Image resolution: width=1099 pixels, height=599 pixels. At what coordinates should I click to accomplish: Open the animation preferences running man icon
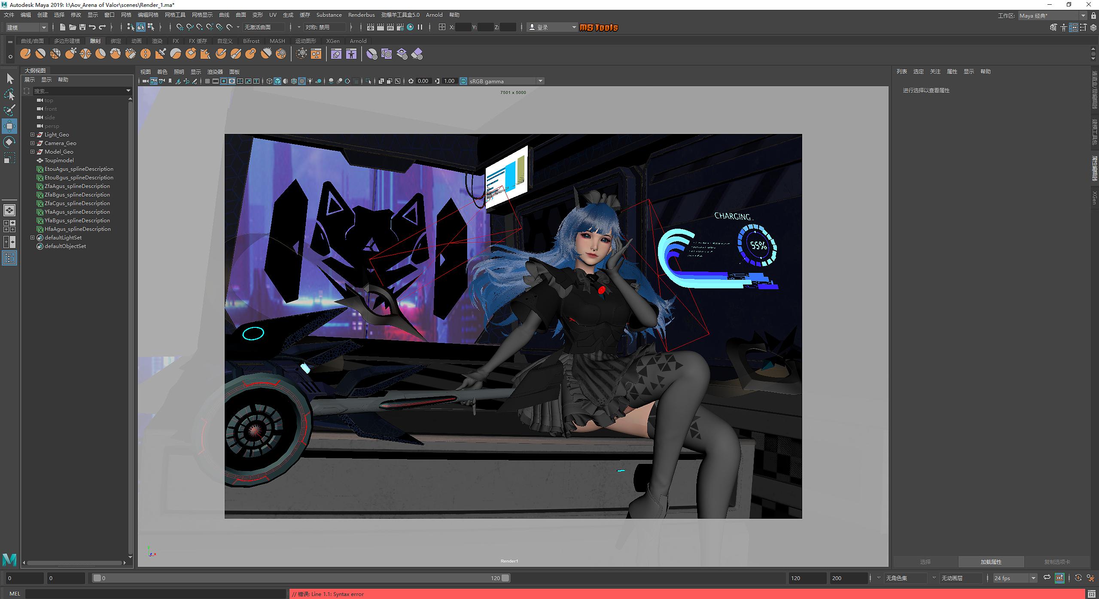tap(1090, 578)
